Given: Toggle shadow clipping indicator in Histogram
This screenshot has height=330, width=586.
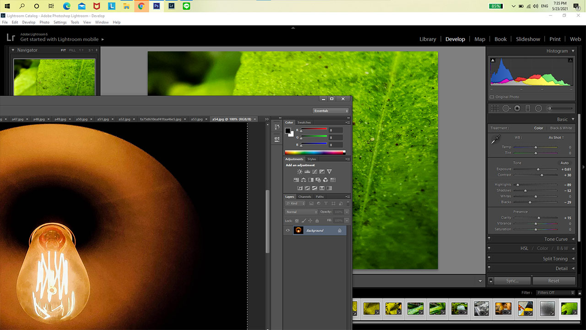Looking at the screenshot, I should 493,60.
